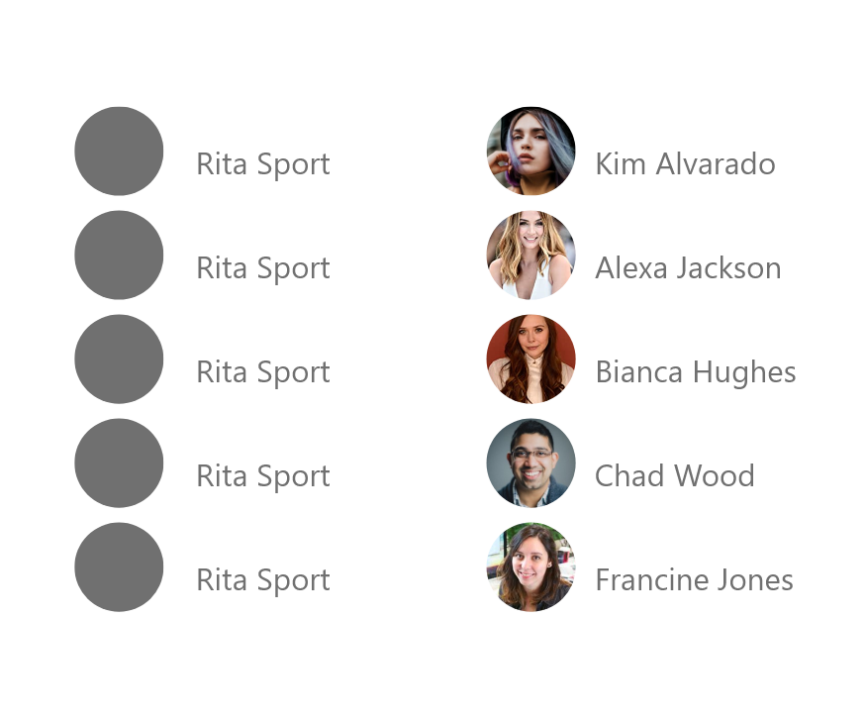Viewport: 866px width, 721px height.
Task: Click the first Rita Sport placeholder avatar
Action: [x=119, y=151]
